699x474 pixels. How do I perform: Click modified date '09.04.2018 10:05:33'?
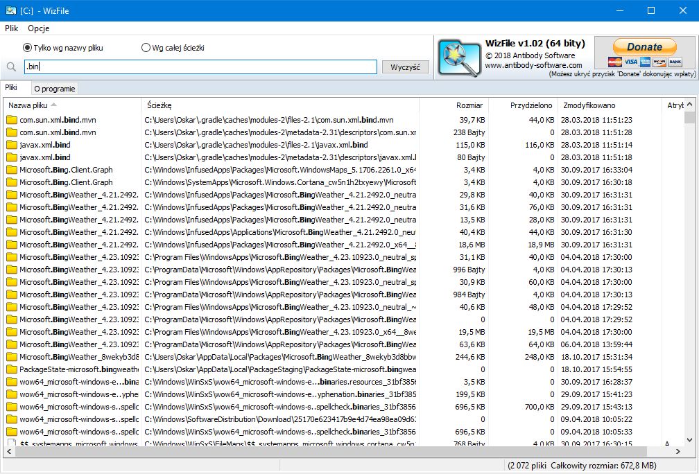click(596, 432)
